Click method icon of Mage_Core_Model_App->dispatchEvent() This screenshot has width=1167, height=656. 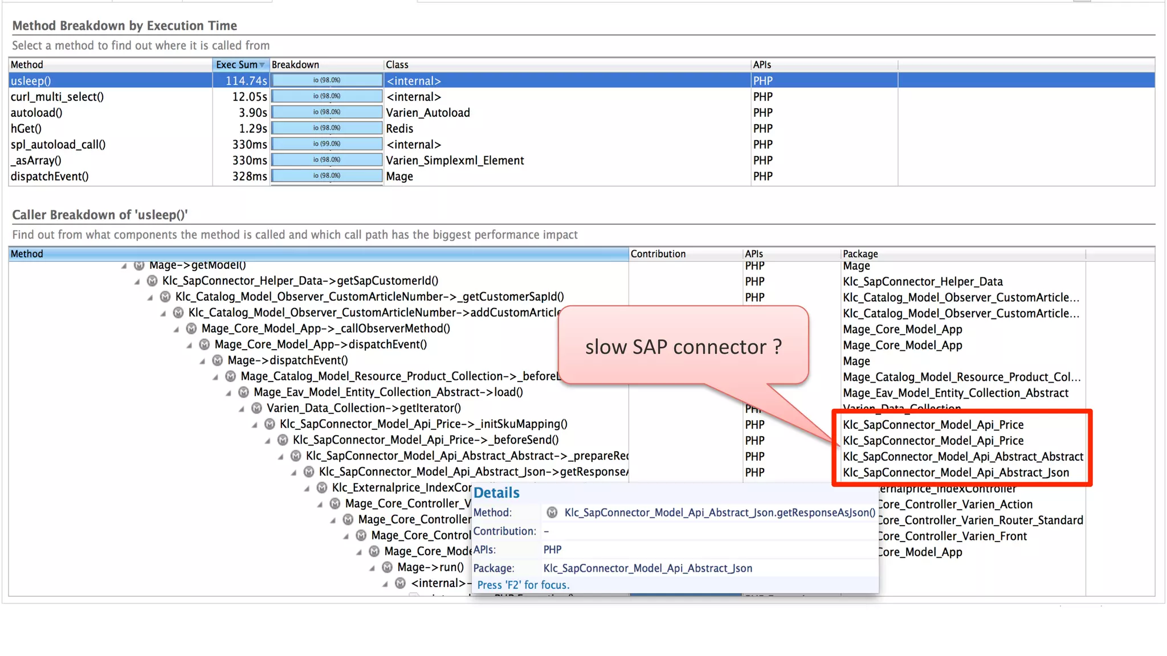pyautogui.click(x=205, y=345)
